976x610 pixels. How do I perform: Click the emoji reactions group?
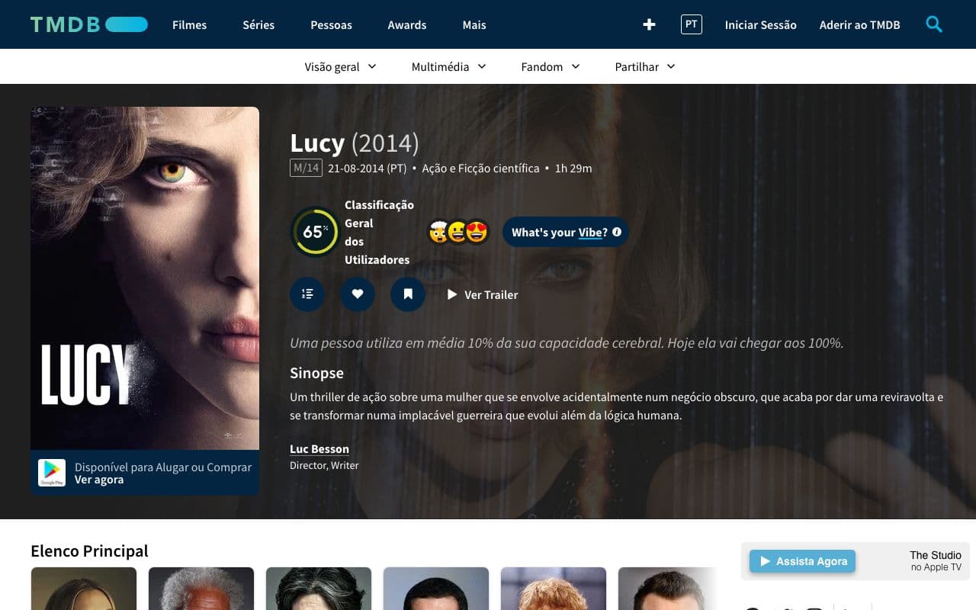coord(459,232)
